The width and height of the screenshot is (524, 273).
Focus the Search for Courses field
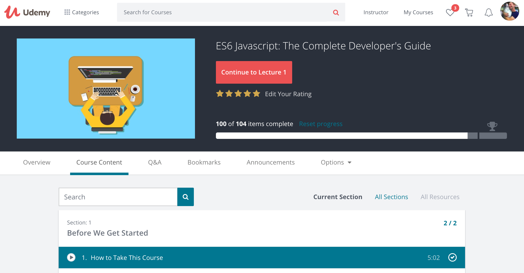point(222,12)
